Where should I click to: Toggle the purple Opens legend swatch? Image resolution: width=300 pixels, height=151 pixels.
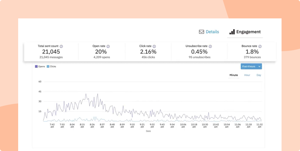coord(36,67)
